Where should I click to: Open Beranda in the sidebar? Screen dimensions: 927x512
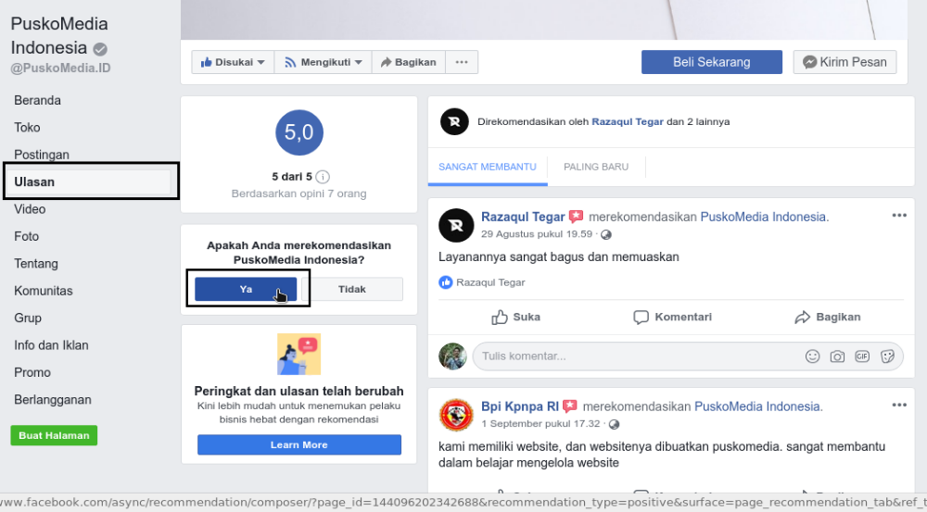point(37,100)
